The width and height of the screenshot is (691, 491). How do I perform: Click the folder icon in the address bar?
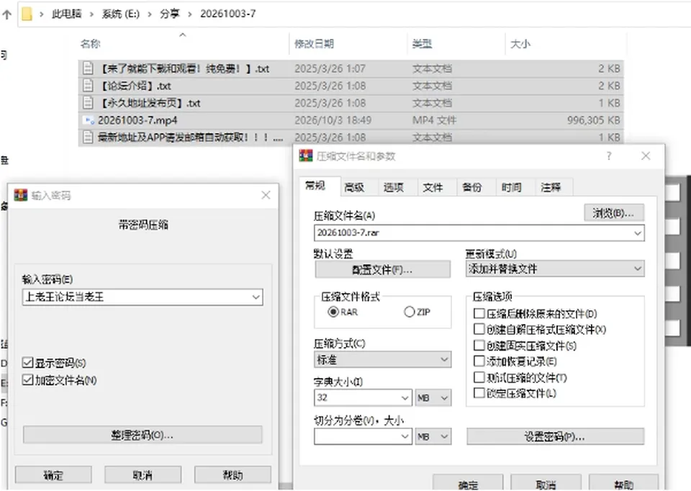(27, 14)
